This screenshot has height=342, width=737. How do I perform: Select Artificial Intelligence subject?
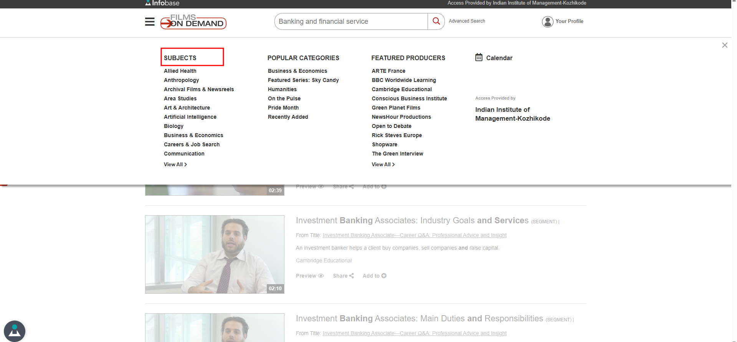(x=190, y=117)
